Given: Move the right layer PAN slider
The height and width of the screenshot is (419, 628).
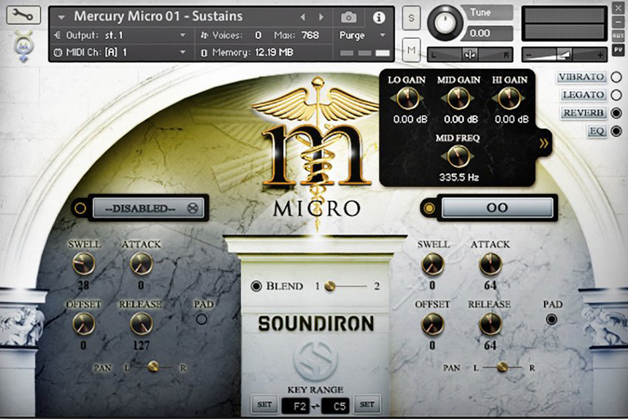Looking at the screenshot, I should pos(502,367).
